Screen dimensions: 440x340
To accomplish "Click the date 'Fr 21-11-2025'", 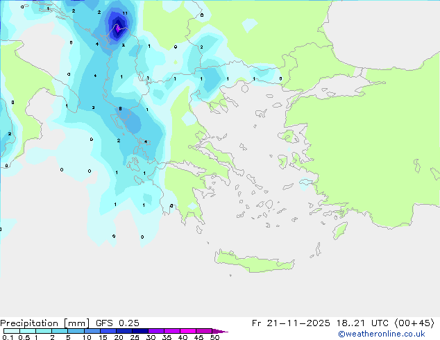I will click(291, 323).
